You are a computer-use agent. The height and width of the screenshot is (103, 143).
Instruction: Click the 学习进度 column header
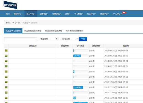tap(81, 46)
